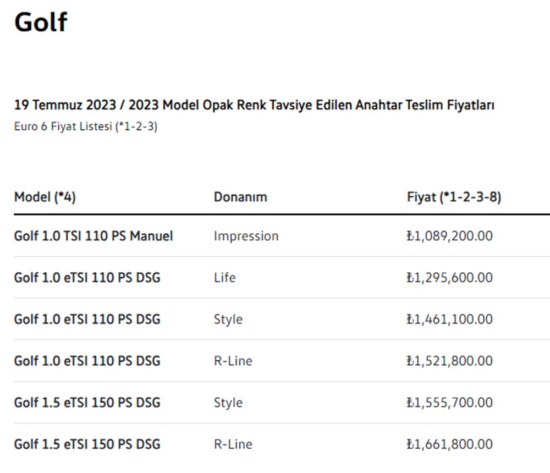Click the ₺1,089,200.00 price
The width and height of the screenshot is (550, 473).
coord(449,236)
